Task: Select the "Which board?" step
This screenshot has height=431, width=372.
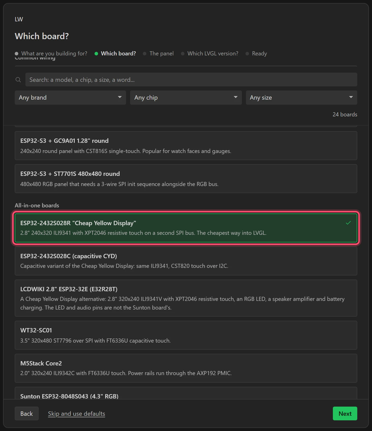Action: (115, 53)
